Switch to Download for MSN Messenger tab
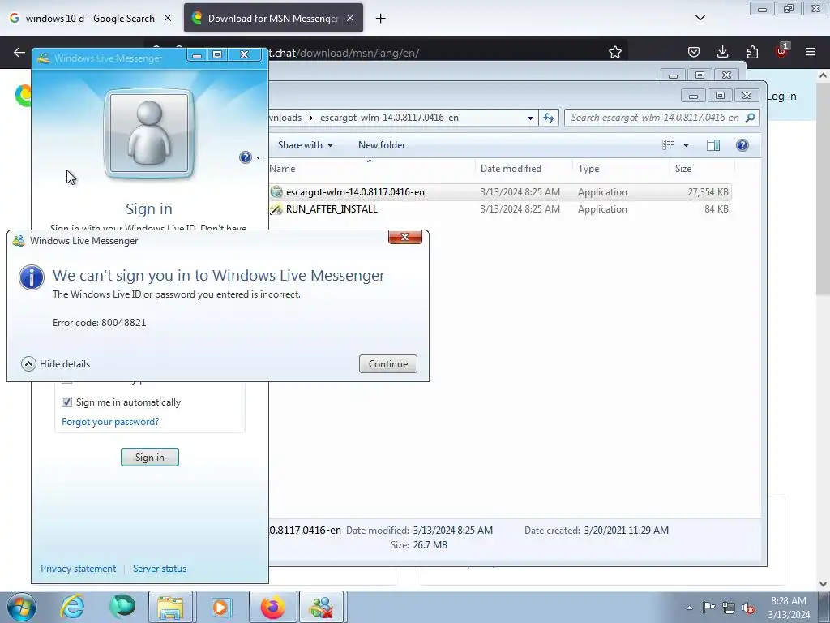Image resolution: width=830 pixels, height=623 pixels. click(273, 19)
